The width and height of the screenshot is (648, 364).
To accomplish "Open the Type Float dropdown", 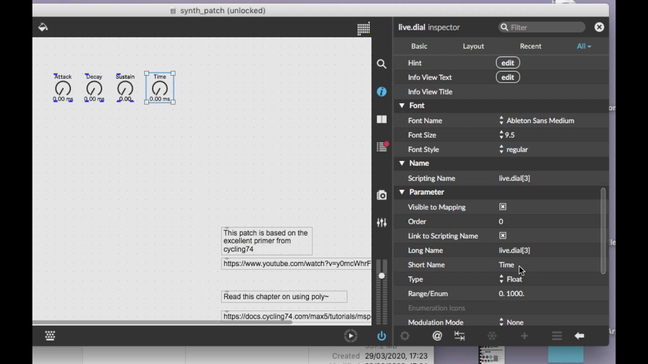I will [510, 279].
